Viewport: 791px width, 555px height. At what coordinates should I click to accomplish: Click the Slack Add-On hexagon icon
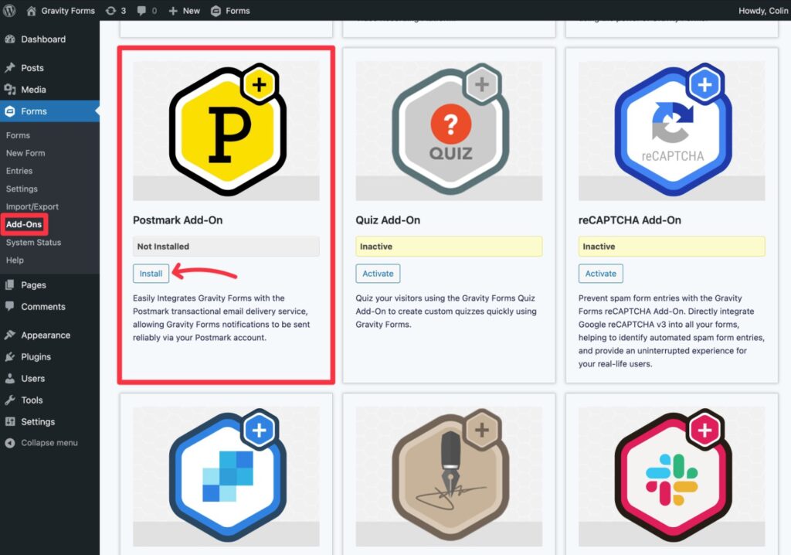tap(670, 475)
